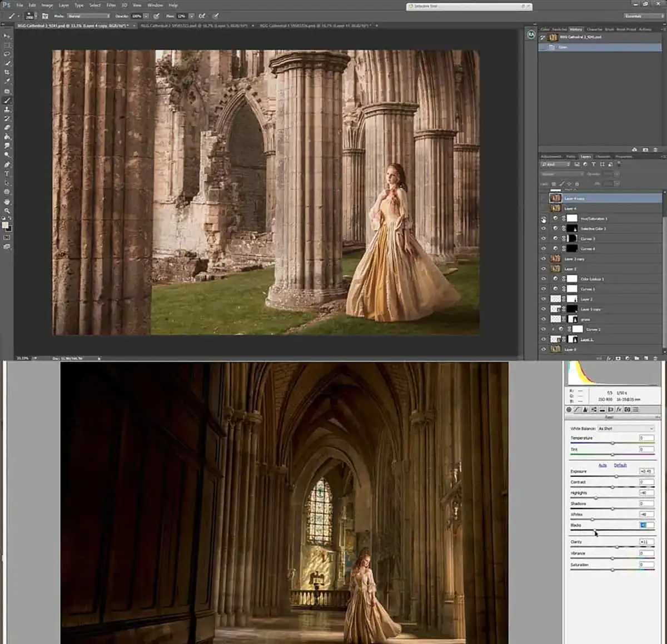Open the Filter menu

tap(111, 5)
